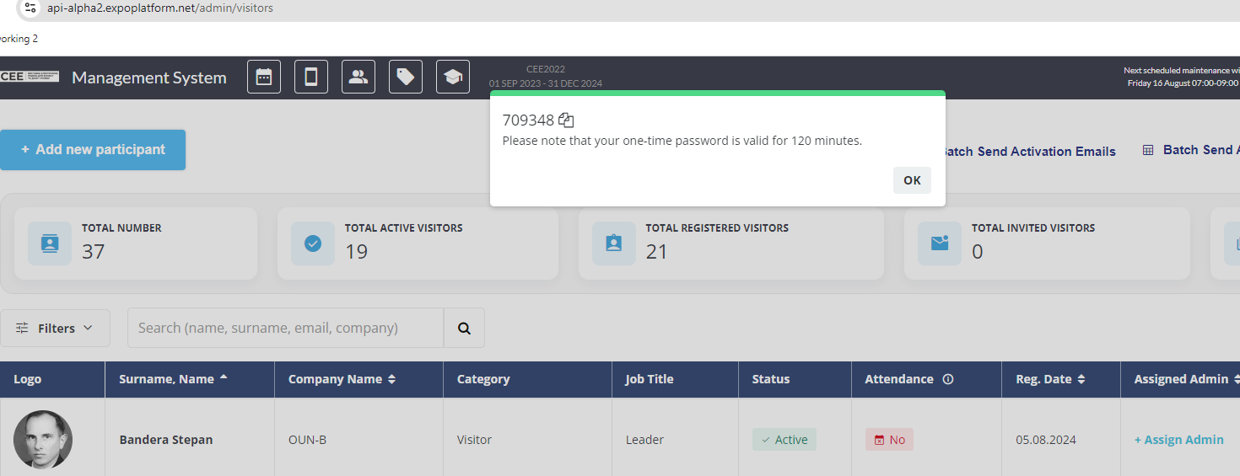Click Add new participant button
This screenshot has width=1240, height=476.
(x=93, y=150)
